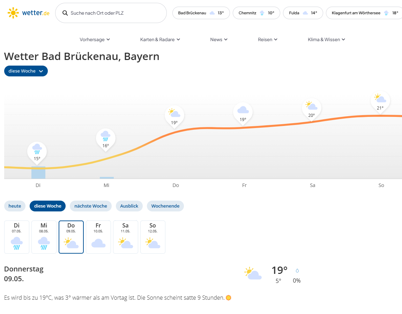The width and height of the screenshot is (402, 314).
Task: Open the Fulda 14° location shortcut
Action: click(x=303, y=13)
